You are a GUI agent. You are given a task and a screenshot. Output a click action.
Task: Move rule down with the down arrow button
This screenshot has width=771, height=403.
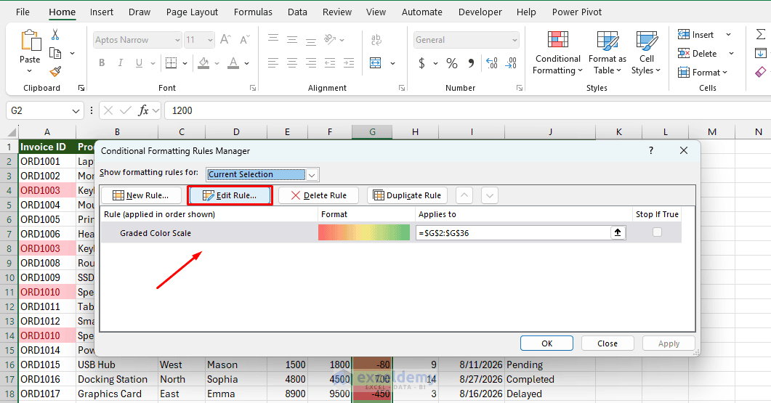pos(490,195)
